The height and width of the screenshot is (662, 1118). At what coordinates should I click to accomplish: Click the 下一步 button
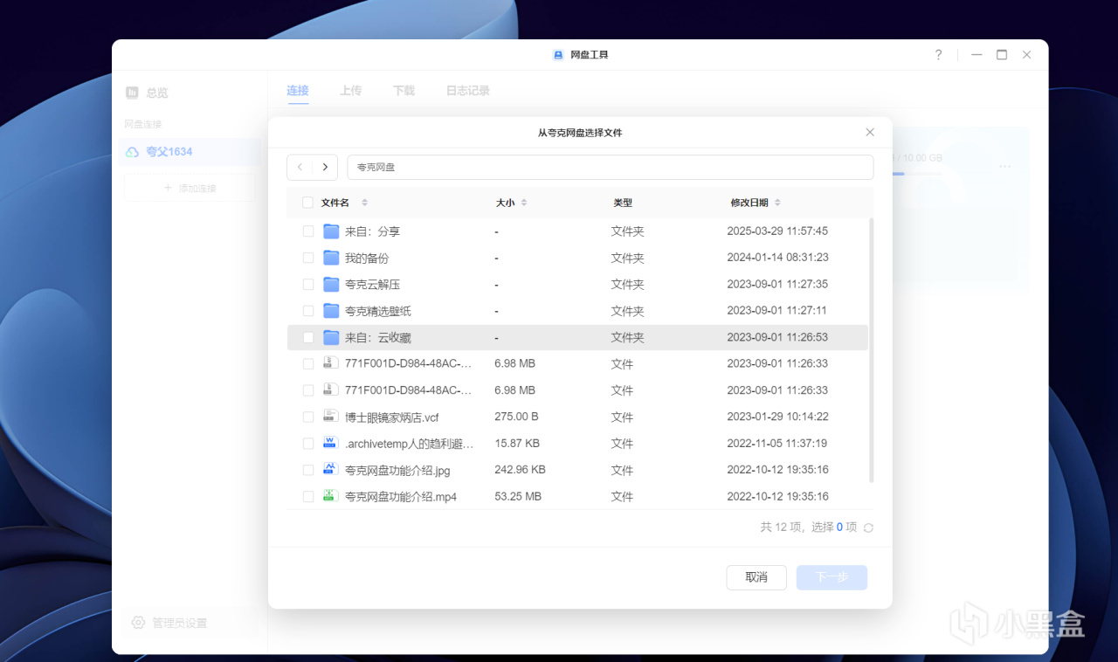point(832,577)
